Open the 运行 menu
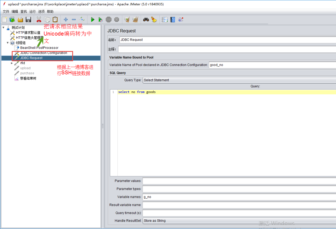The height and width of the screenshot is (229, 336). point(32,11)
